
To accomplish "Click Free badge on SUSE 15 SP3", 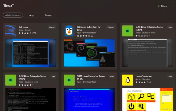I will point(170,27).
